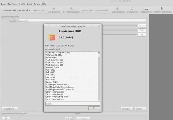173x120 pixels.
Task: Click Speichern als... in the toolbar
Action: [40, 10]
